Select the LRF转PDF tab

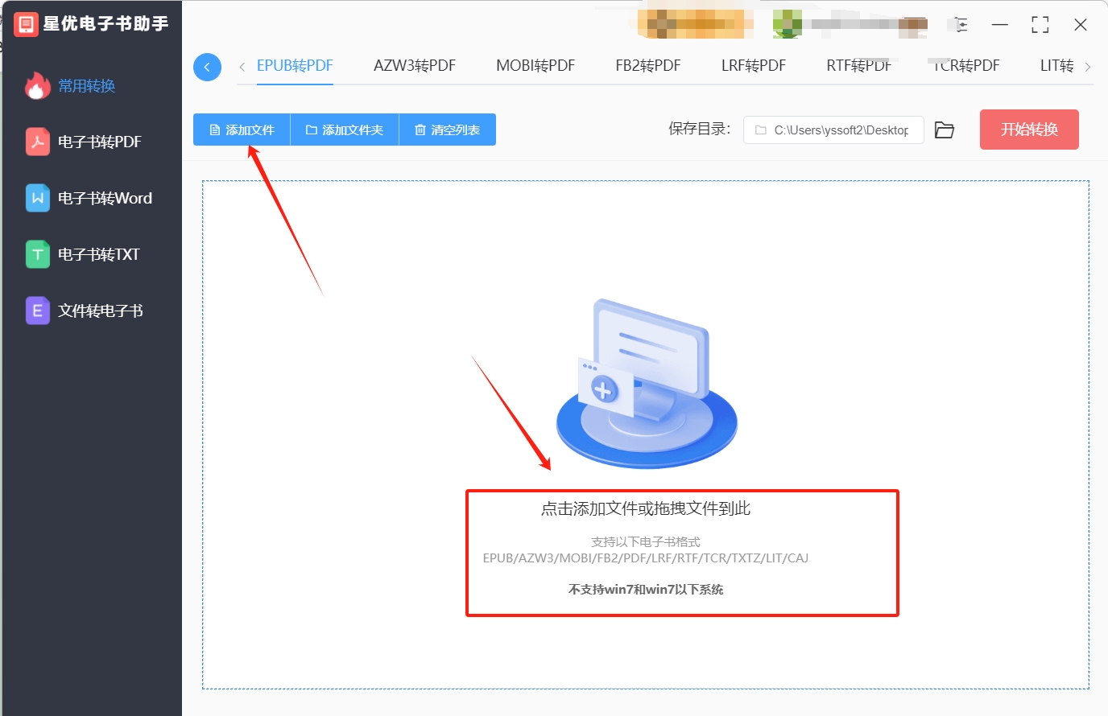coord(754,66)
